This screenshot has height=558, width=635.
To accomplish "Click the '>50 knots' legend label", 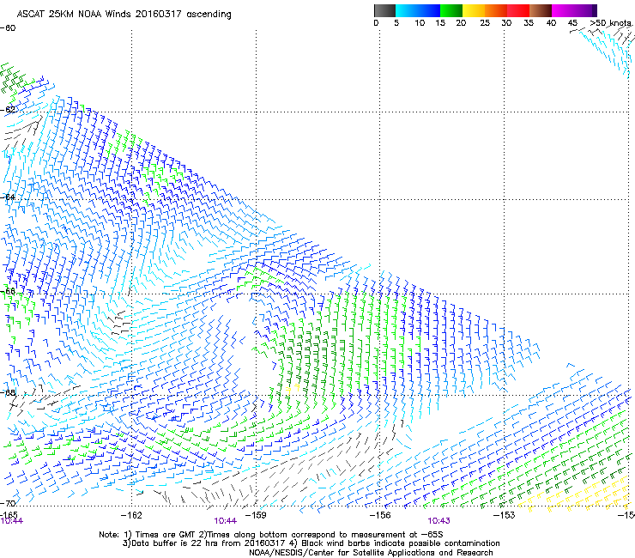I will coord(610,23).
